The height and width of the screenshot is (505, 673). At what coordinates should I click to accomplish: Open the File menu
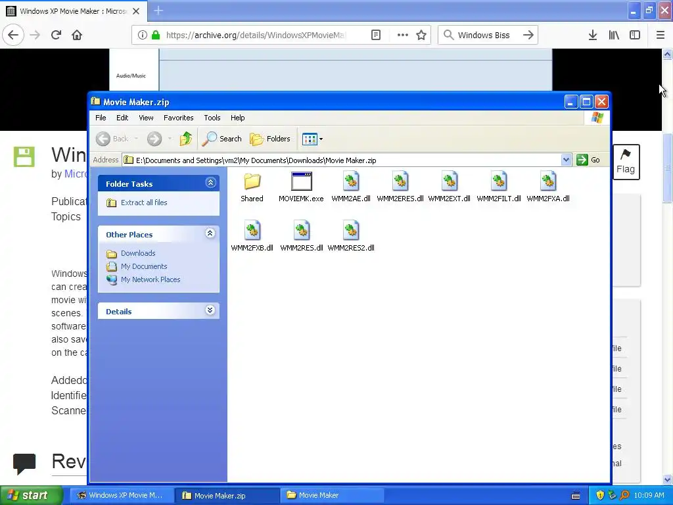click(x=101, y=118)
